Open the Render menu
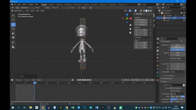Screen dimensions: 196x110 click(24, 4)
